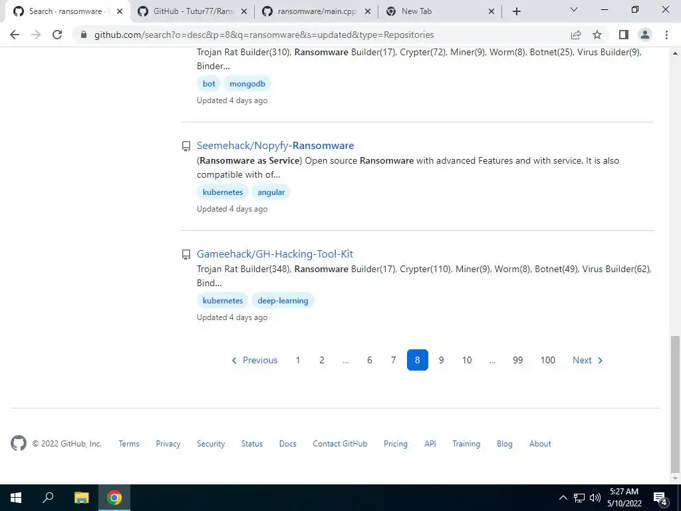Open the browser side panel icon
Screen dimensions: 681x511
624,35
